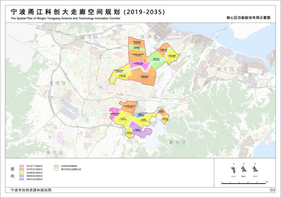The height and width of the screenshot is (198, 281).
Task: Click the pink legend swatch
Action: pos(21,166)
